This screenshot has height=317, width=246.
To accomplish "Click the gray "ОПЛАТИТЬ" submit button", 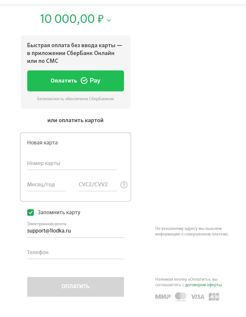I will click(x=75, y=287).
